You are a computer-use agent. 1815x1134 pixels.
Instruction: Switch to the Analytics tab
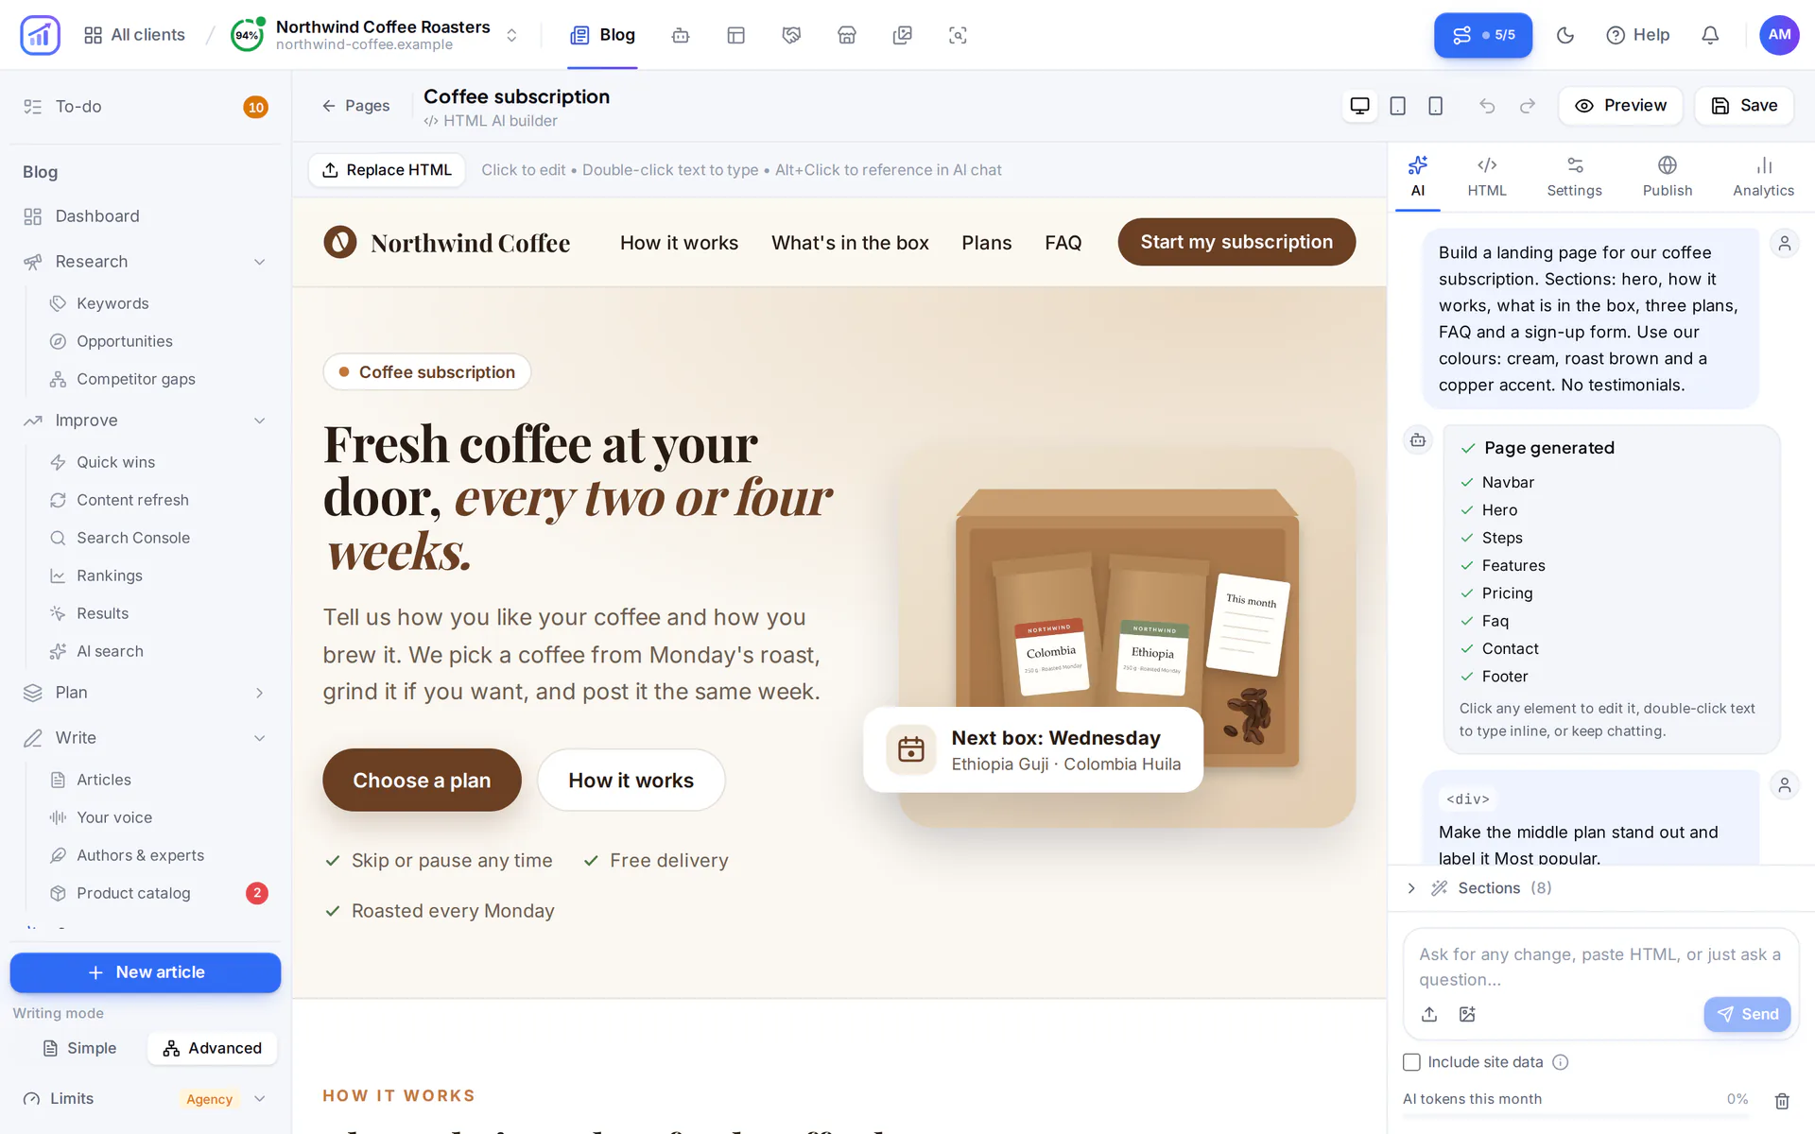1763,177
